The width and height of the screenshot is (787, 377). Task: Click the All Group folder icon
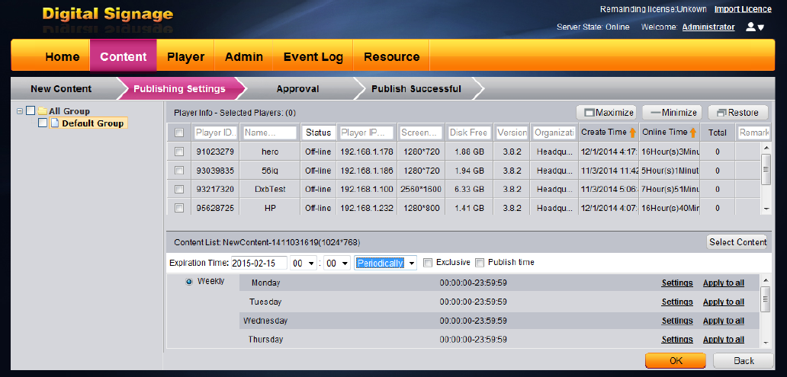pos(42,110)
